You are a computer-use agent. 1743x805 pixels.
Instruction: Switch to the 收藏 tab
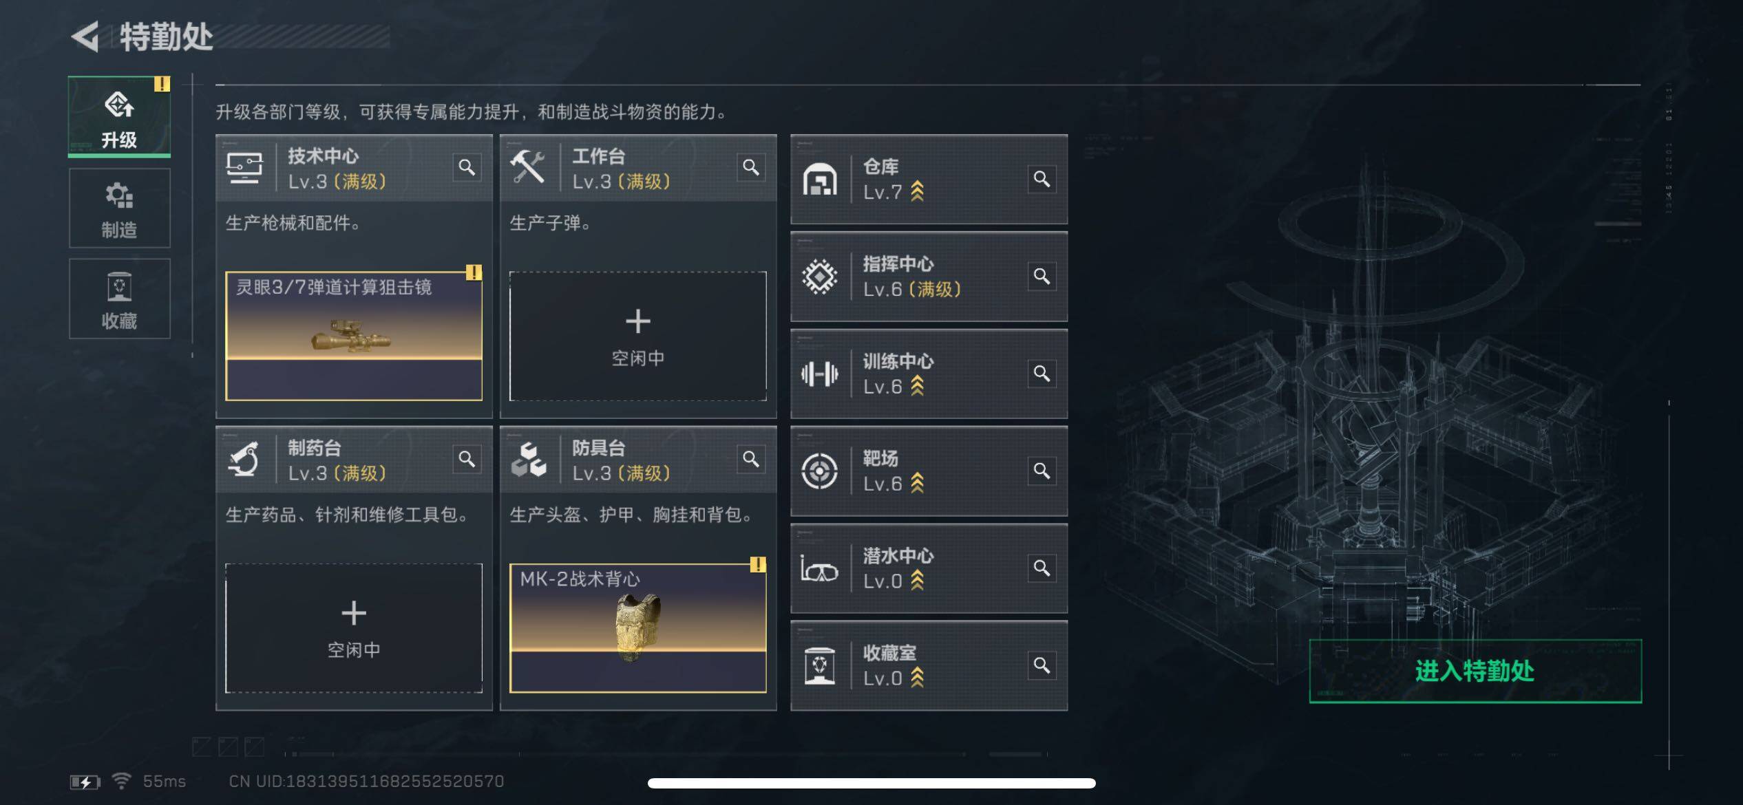coord(119,299)
